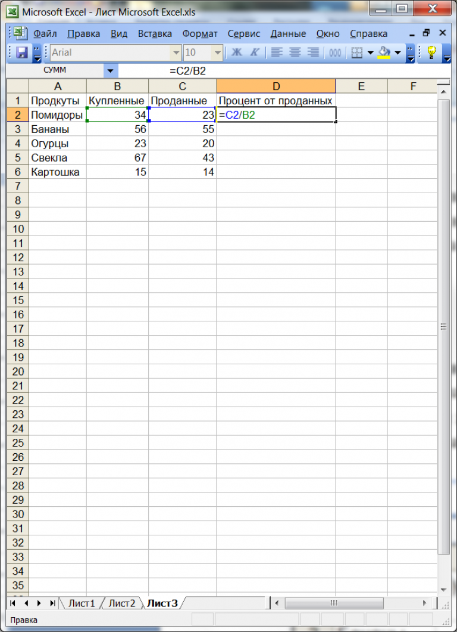Click the vertical scrollbar down arrow
Screen dimensions: 457x632
(x=444, y=590)
